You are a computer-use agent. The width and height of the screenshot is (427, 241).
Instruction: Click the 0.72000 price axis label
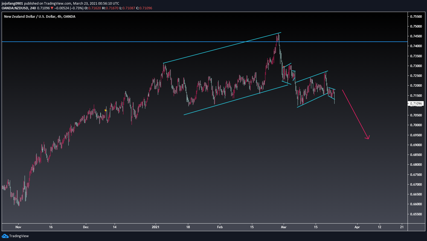coord(416,86)
